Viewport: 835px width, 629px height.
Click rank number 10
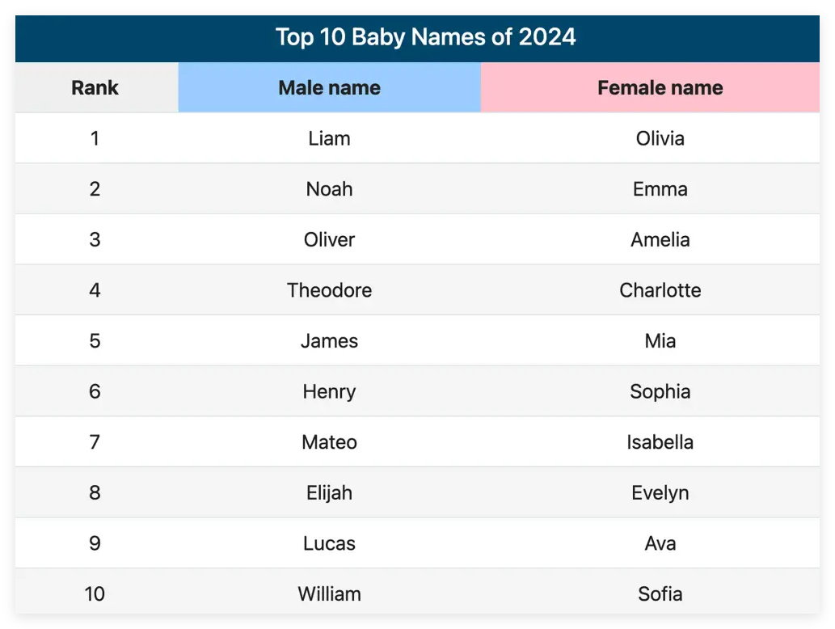click(x=95, y=594)
